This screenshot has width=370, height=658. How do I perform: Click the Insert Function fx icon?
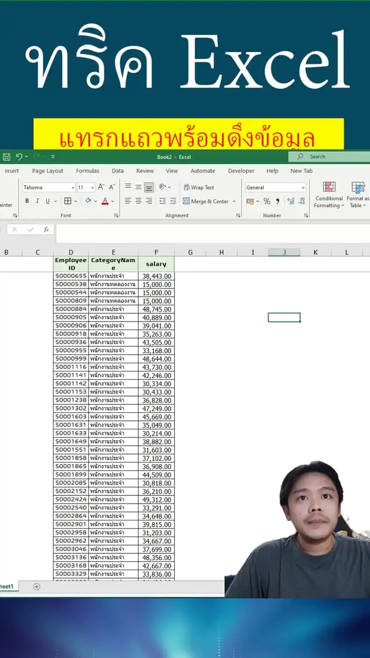(x=46, y=230)
